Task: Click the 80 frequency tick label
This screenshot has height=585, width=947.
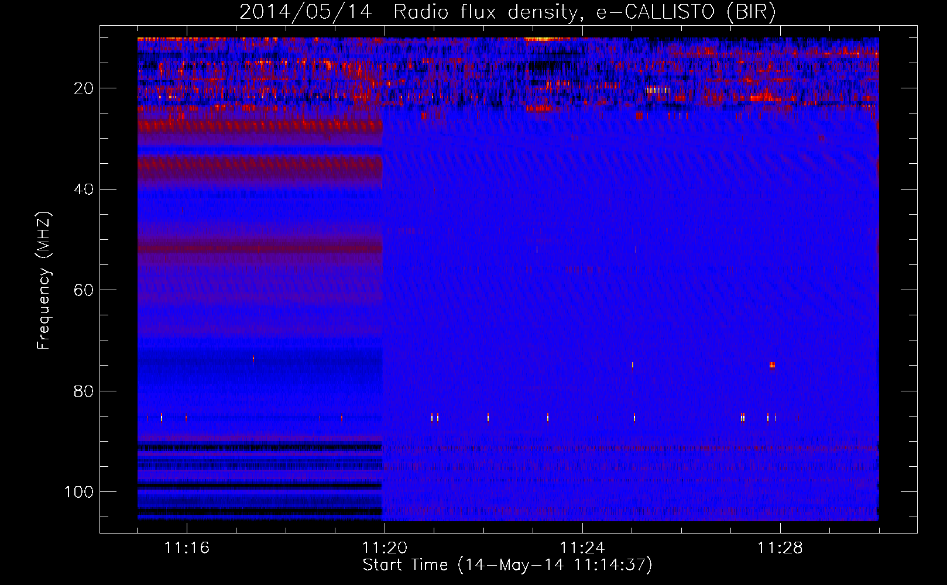Action: (x=84, y=391)
